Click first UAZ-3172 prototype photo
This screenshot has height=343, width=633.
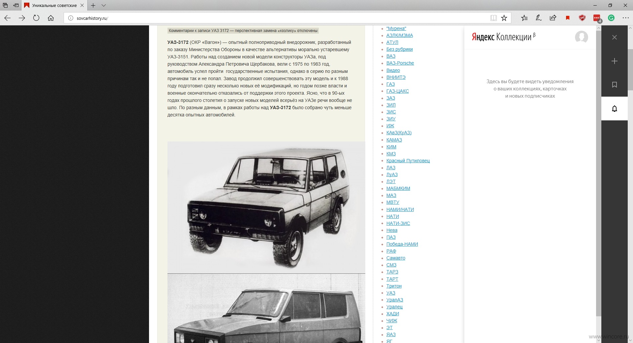point(266,207)
